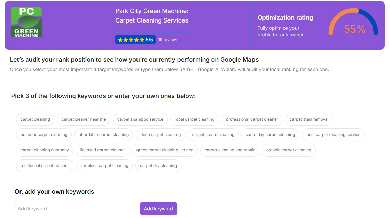
Task: Click the 55% optimization gauge
Action: (353, 23)
